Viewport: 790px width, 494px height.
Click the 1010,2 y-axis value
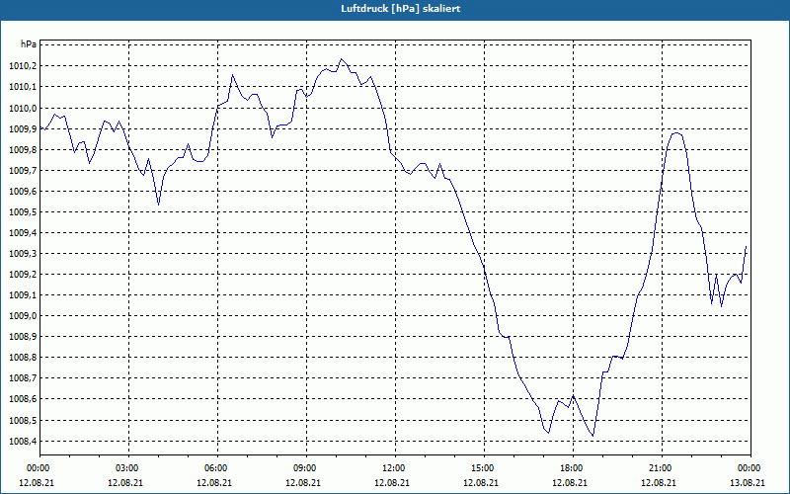23,66
